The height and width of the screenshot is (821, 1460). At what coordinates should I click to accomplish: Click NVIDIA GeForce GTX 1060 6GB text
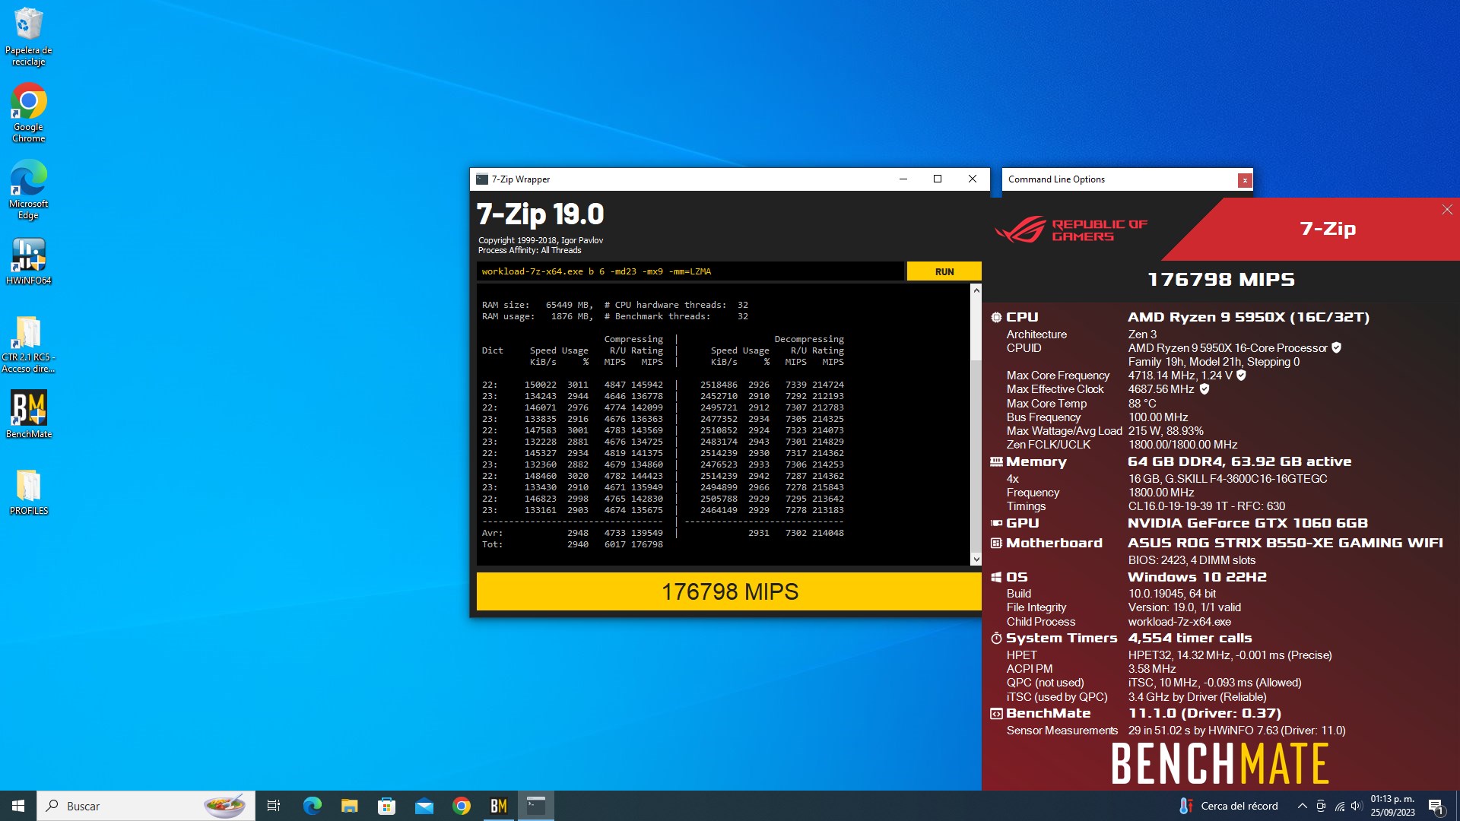pos(1247,523)
